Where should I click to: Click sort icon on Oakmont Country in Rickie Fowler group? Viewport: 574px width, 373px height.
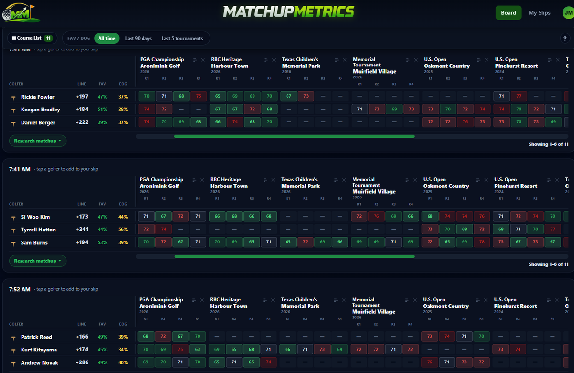[479, 60]
